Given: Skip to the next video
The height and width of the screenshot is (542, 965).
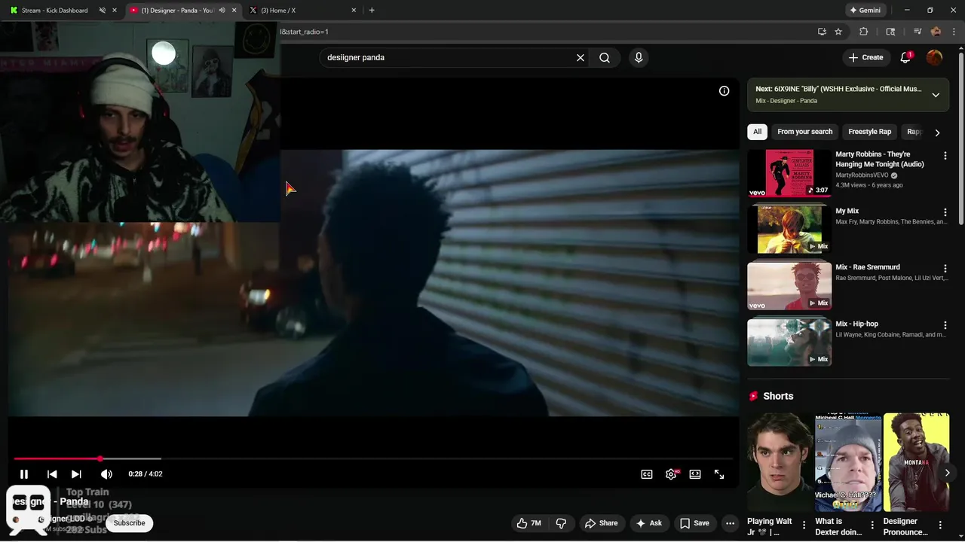Looking at the screenshot, I should [76, 474].
